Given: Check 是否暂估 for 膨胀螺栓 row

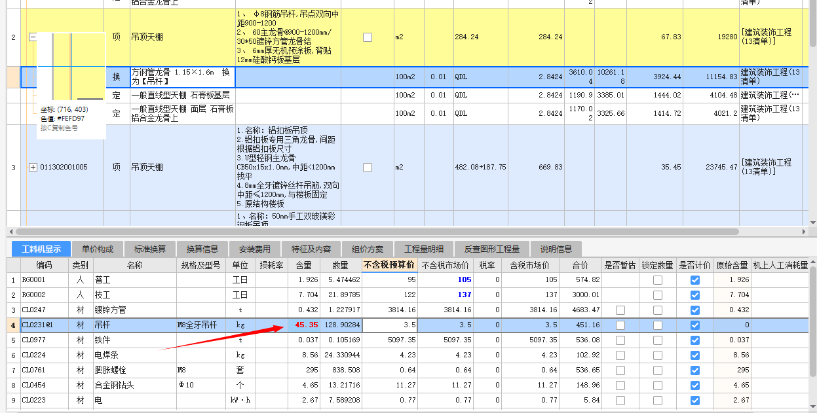Looking at the screenshot, I should point(620,370).
